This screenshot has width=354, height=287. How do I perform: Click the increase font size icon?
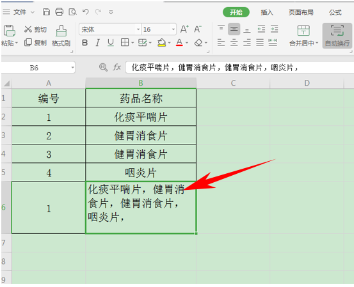(x=184, y=29)
